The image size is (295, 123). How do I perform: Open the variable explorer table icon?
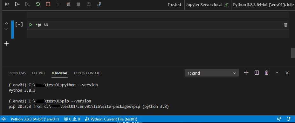pyautogui.click(x=79, y=4)
